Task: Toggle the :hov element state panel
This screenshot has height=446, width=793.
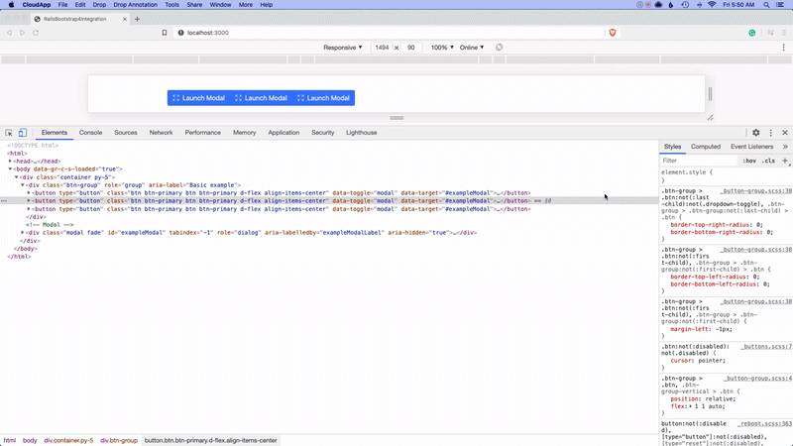Action: pos(749,160)
